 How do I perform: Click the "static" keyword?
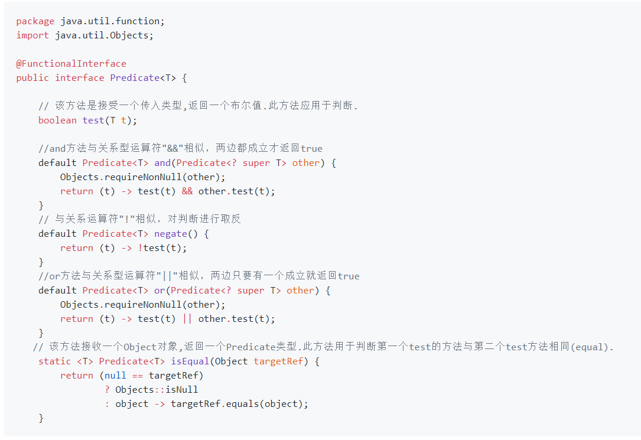tap(54, 361)
